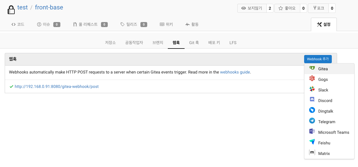Screen dimensions: 358x167
Task: Choose Dingtalk from webhook type list
Action: (x=329, y=111)
